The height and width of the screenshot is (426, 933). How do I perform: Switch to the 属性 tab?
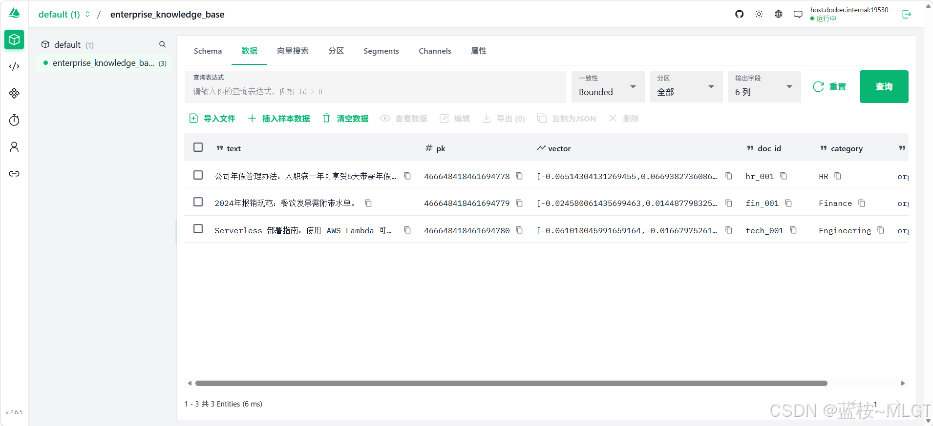click(x=479, y=51)
